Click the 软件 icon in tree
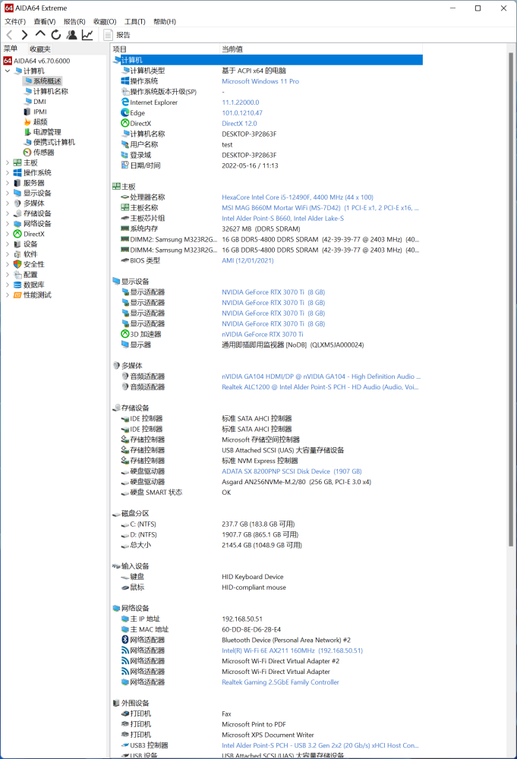The image size is (517, 759). pos(17,254)
